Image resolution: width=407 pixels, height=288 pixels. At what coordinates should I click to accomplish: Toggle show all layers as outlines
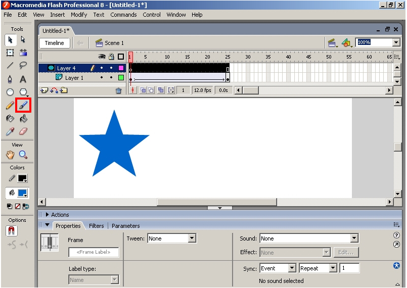121,56
